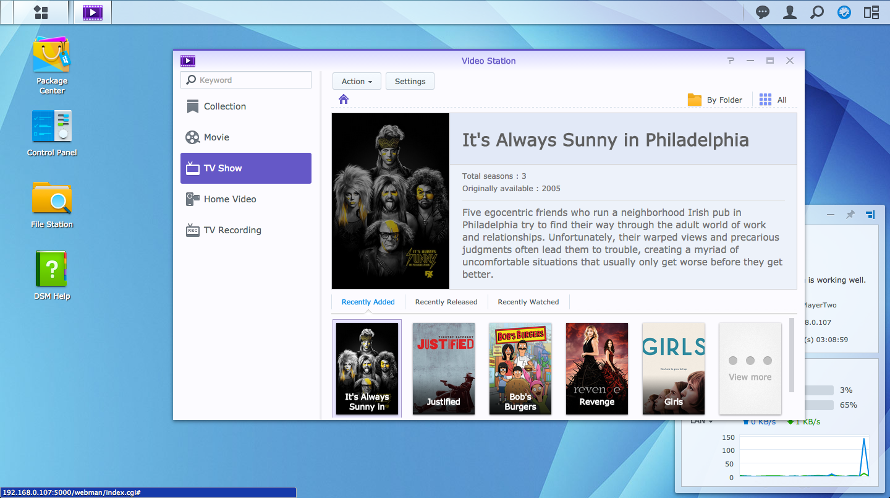Image resolution: width=890 pixels, height=498 pixels.
Task: Switch to Recently Released tab
Action: (446, 302)
